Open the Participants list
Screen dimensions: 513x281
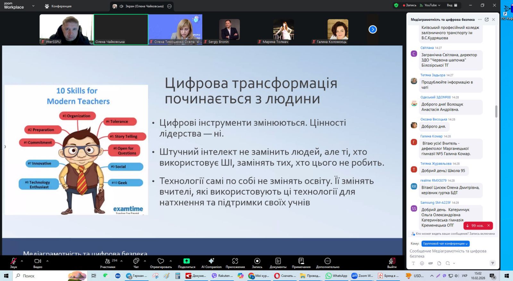pos(108,261)
